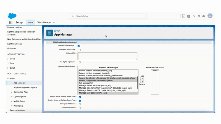Open the help question mark icon
The height and width of the screenshot is (124, 221).
(x=194, y=16)
